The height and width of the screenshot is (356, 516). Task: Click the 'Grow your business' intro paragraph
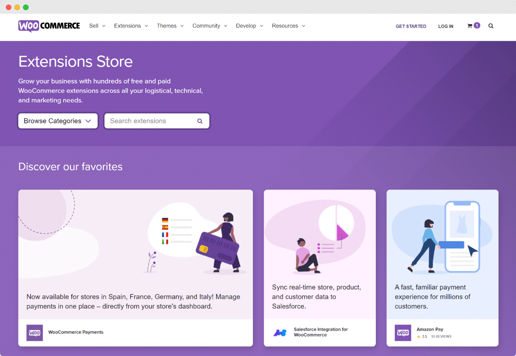click(111, 91)
